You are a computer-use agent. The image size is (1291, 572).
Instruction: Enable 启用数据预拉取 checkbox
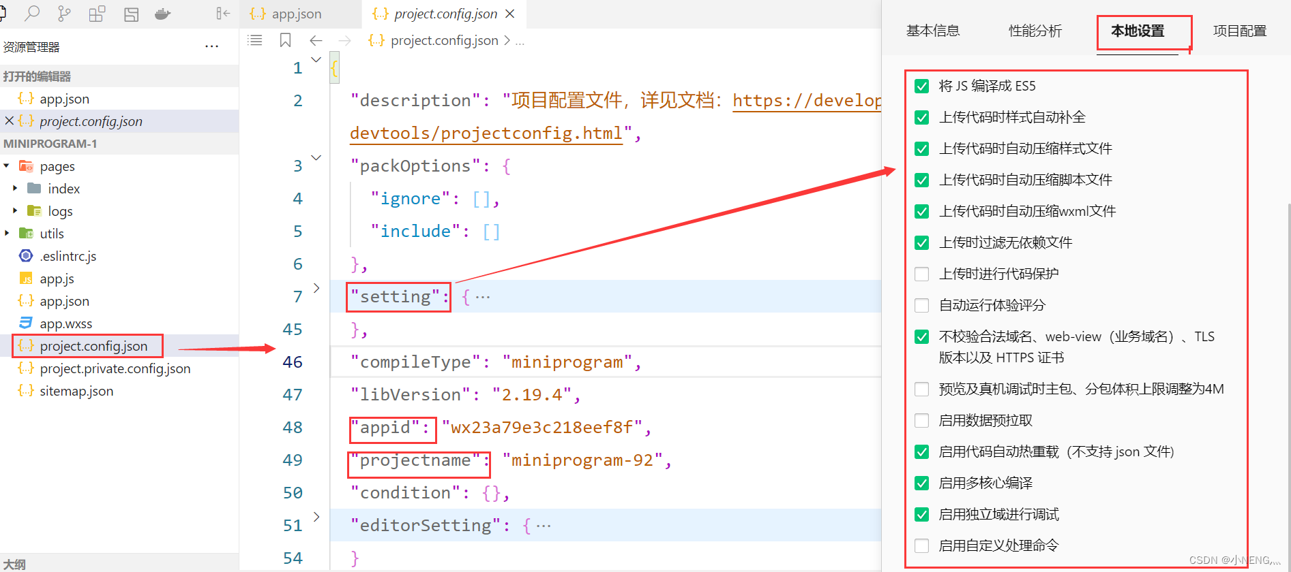pos(921,420)
